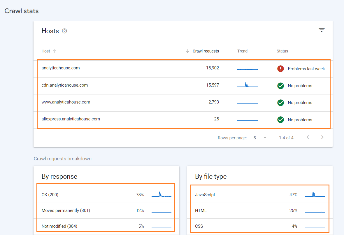The width and height of the screenshot is (344, 235).
Task: Open the cdn.analyticahouse.com host row
Action: point(183,86)
